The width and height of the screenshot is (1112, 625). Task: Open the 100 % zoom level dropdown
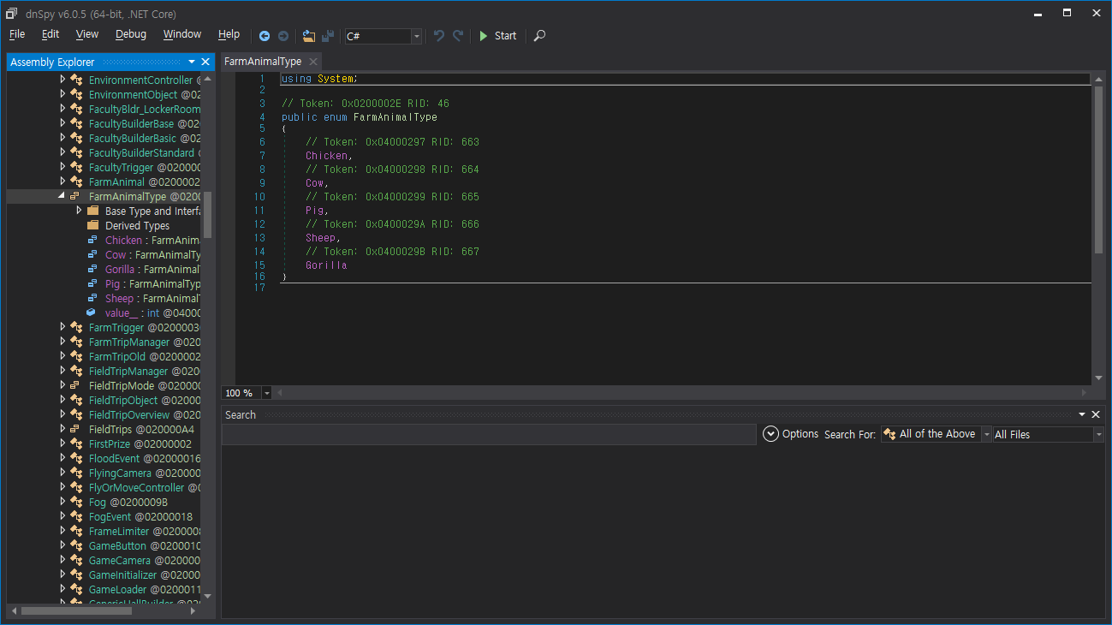pos(266,393)
